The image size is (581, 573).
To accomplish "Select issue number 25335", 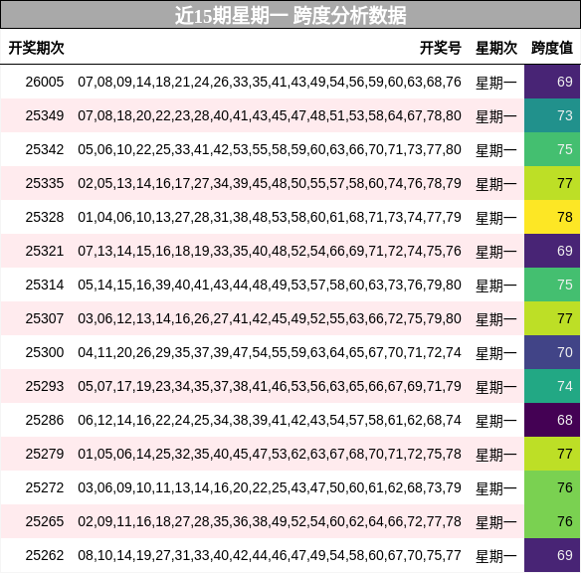I will [x=45, y=183].
